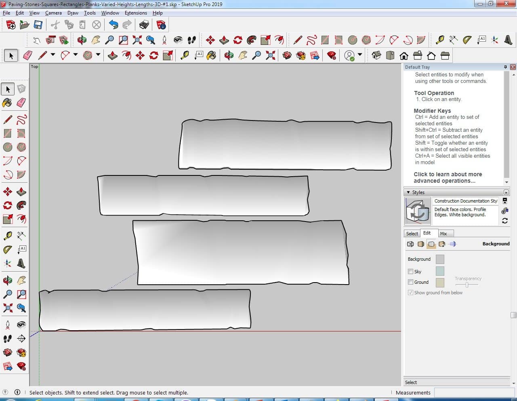Click the Save file icon
This screenshot has width=517, height=401.
[38, 25]
